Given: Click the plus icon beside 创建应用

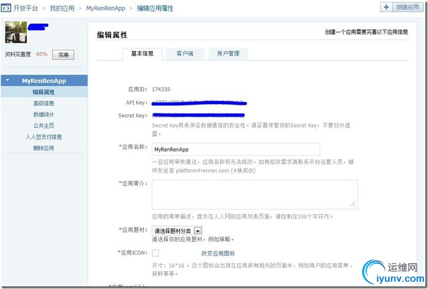Looking at the screenshot, I should pyautogui.click(x=386, y=7).
